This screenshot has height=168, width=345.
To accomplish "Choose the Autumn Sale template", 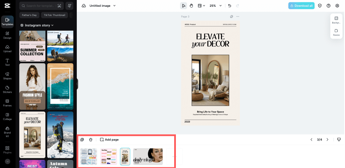I will click(x=60, y=164).
